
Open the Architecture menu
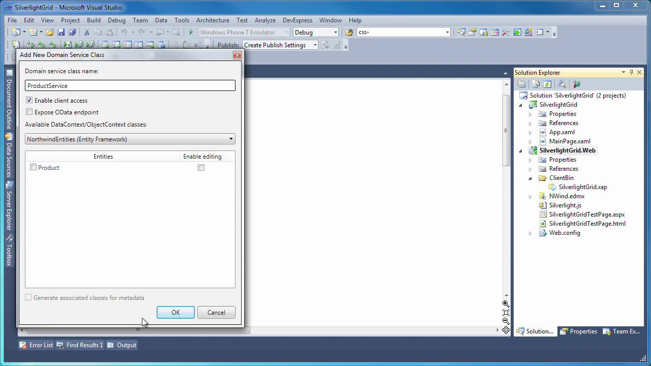(x=213, y=20)
